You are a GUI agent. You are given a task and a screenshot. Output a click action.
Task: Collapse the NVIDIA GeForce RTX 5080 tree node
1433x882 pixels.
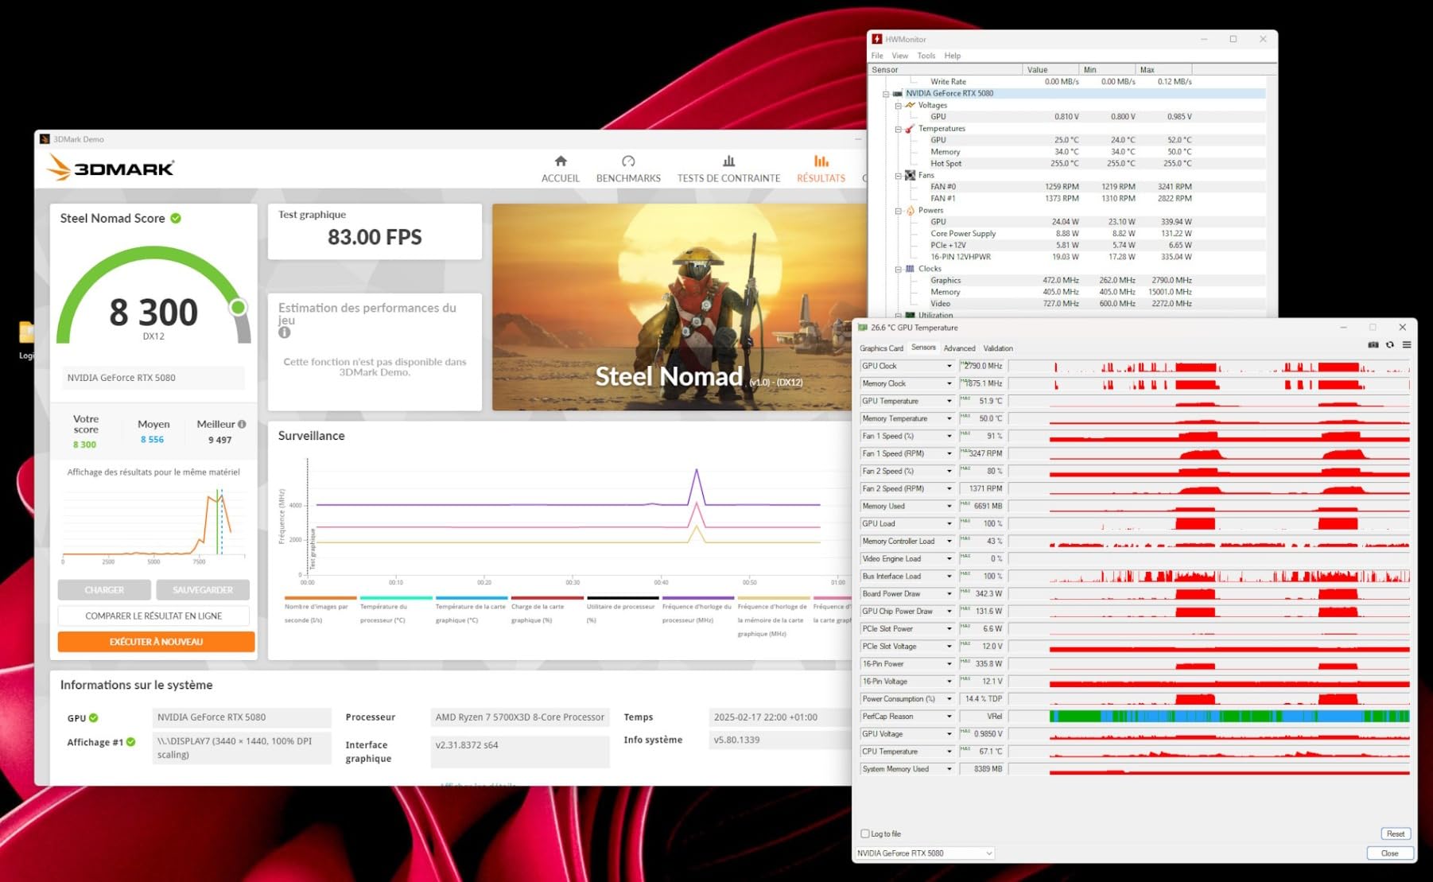pos(886,94)
